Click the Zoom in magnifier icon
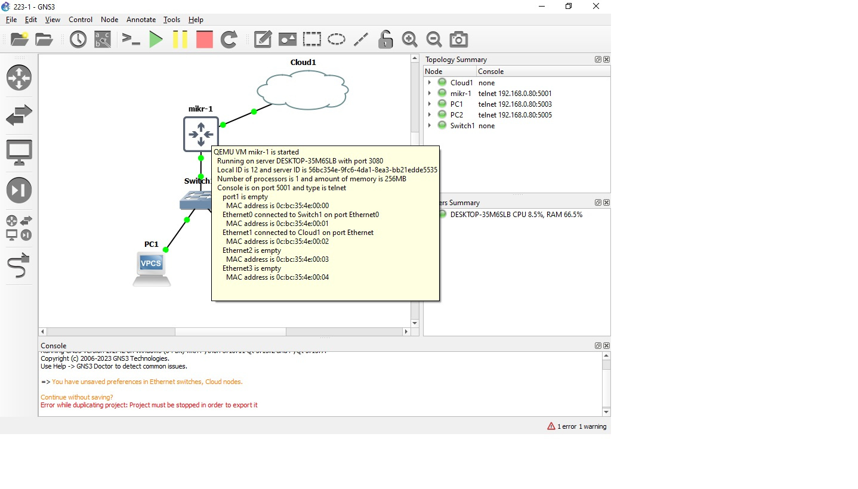The width and height of the screenshot is (858, 489). (410, 39)
